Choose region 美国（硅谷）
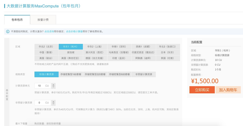The height and width of the screenshot is (126, 243). pyautogui.click(x=46, y=58)
